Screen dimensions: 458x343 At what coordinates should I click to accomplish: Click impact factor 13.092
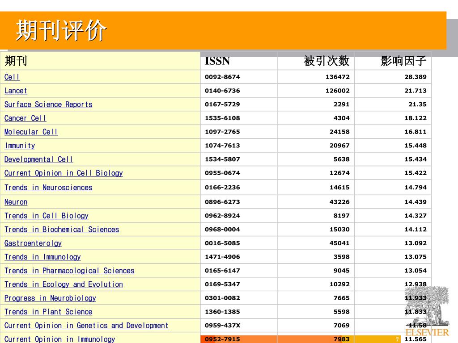click(416, 243)
